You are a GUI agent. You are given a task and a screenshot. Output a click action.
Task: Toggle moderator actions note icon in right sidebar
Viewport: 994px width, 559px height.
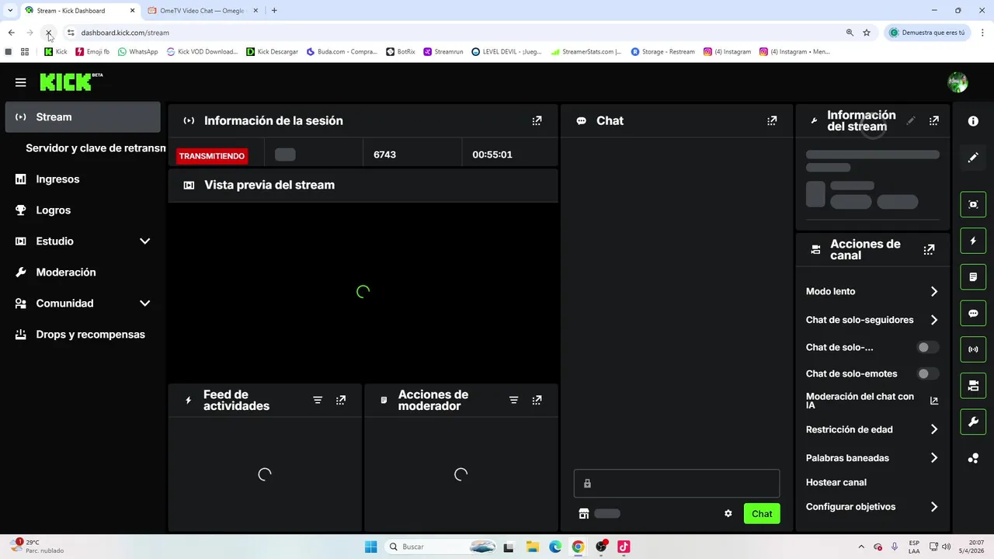(x=973, y=277)
